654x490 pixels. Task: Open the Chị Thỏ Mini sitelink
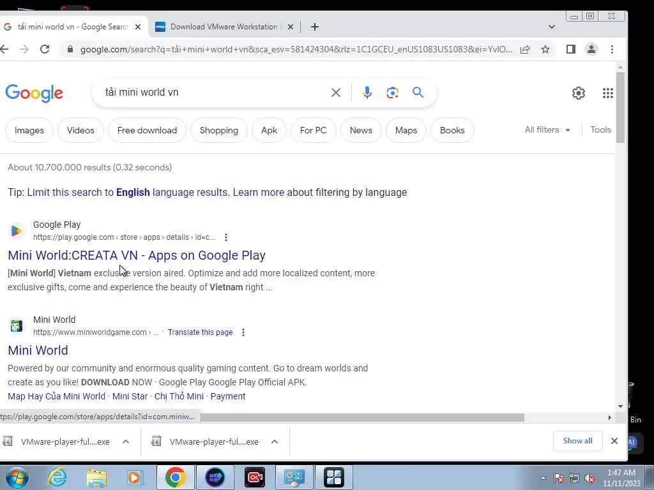pyautogui.click(x=179, y=396)
